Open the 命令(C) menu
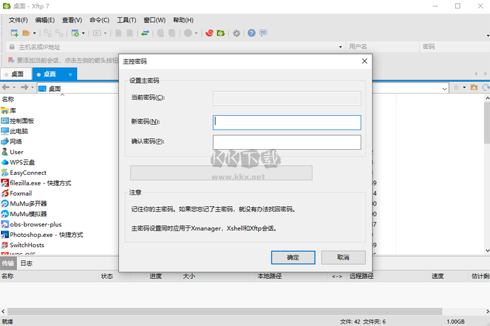 [99, 20]
